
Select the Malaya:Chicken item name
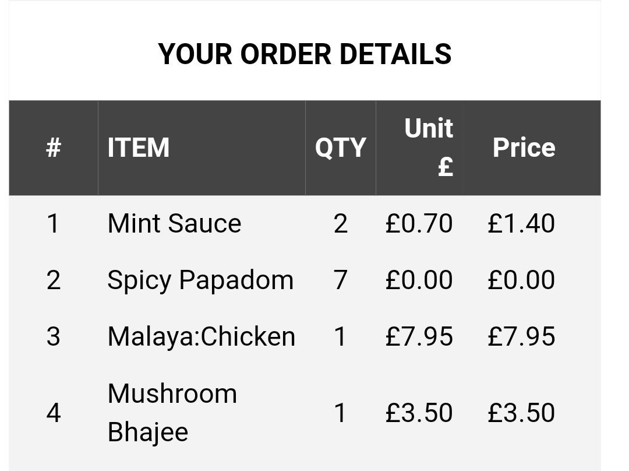(x=202, y=337)
